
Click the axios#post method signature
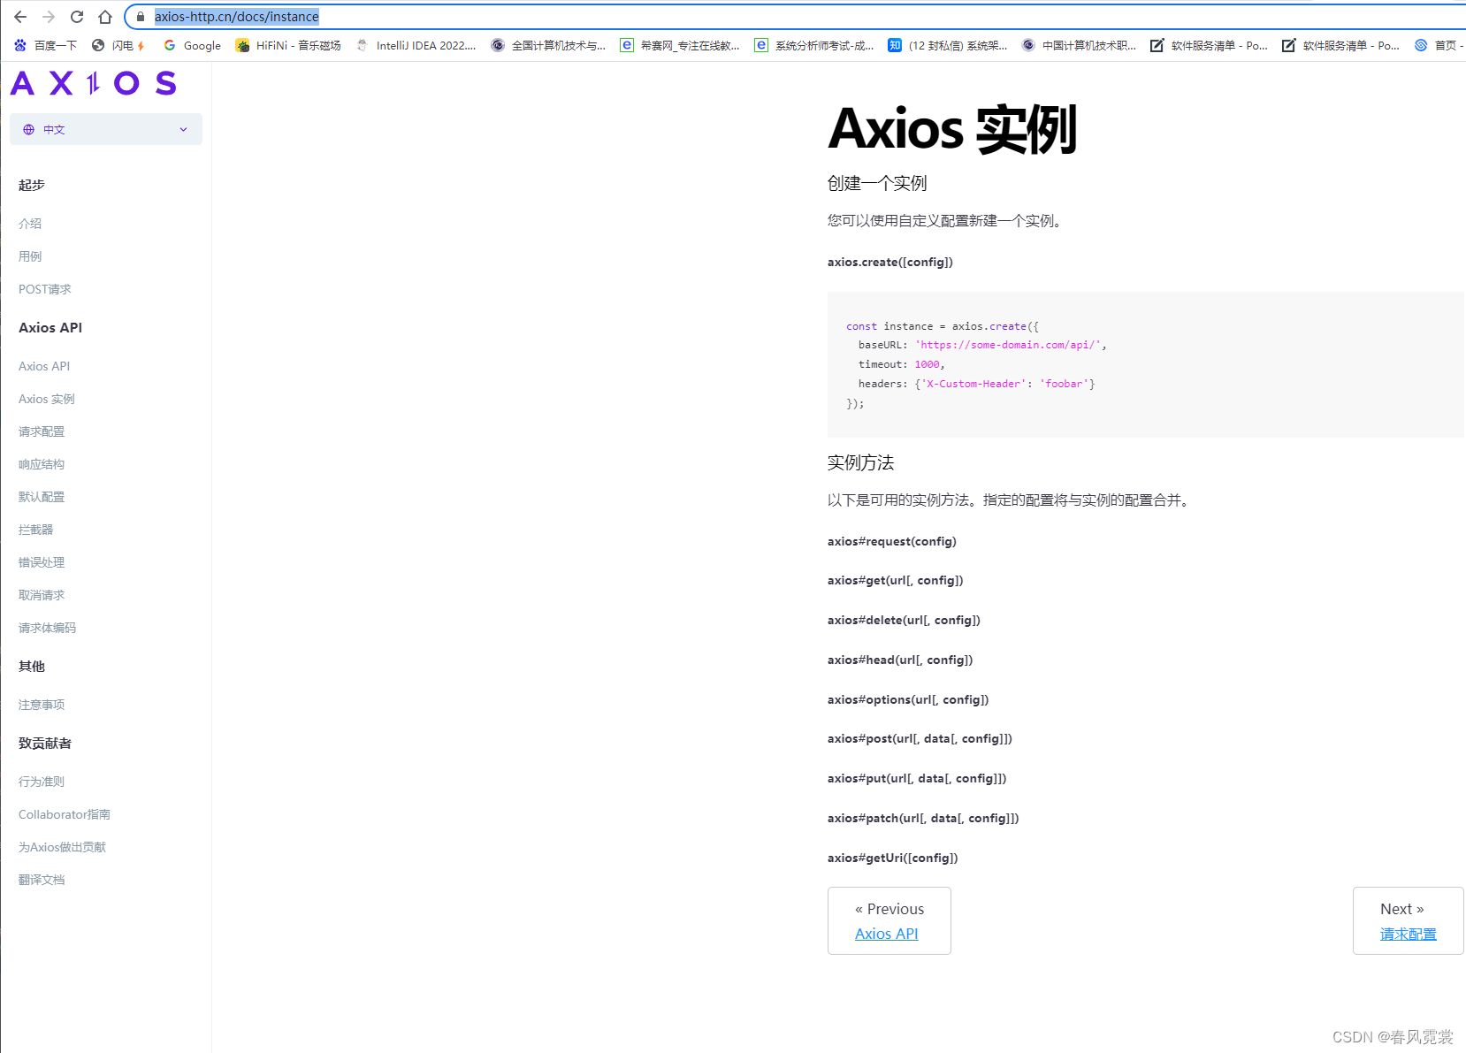coord(920,738)
